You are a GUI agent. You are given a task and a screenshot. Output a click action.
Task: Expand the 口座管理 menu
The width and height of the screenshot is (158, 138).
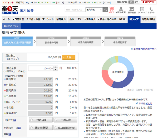(x=18, y=19)
